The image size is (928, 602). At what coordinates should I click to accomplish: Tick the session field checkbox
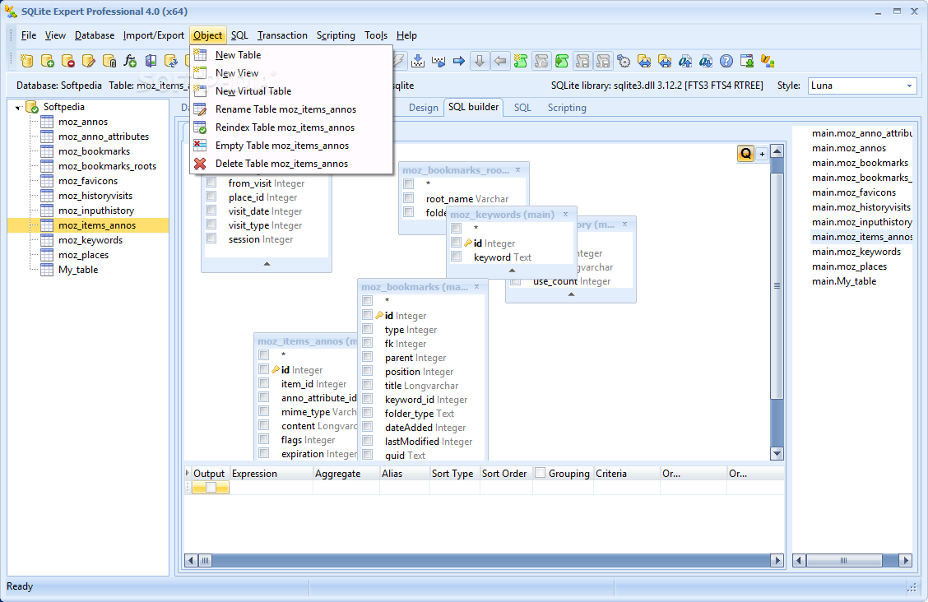tap(211, 238)
